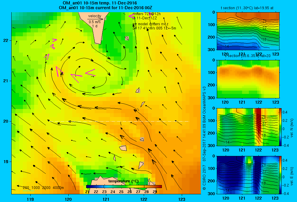Click the vertical 'CSIRO 2017 BoM OceanMAPS v3' copyright text
The height and width of the screenshot is (202, 297).
[204, 138]
